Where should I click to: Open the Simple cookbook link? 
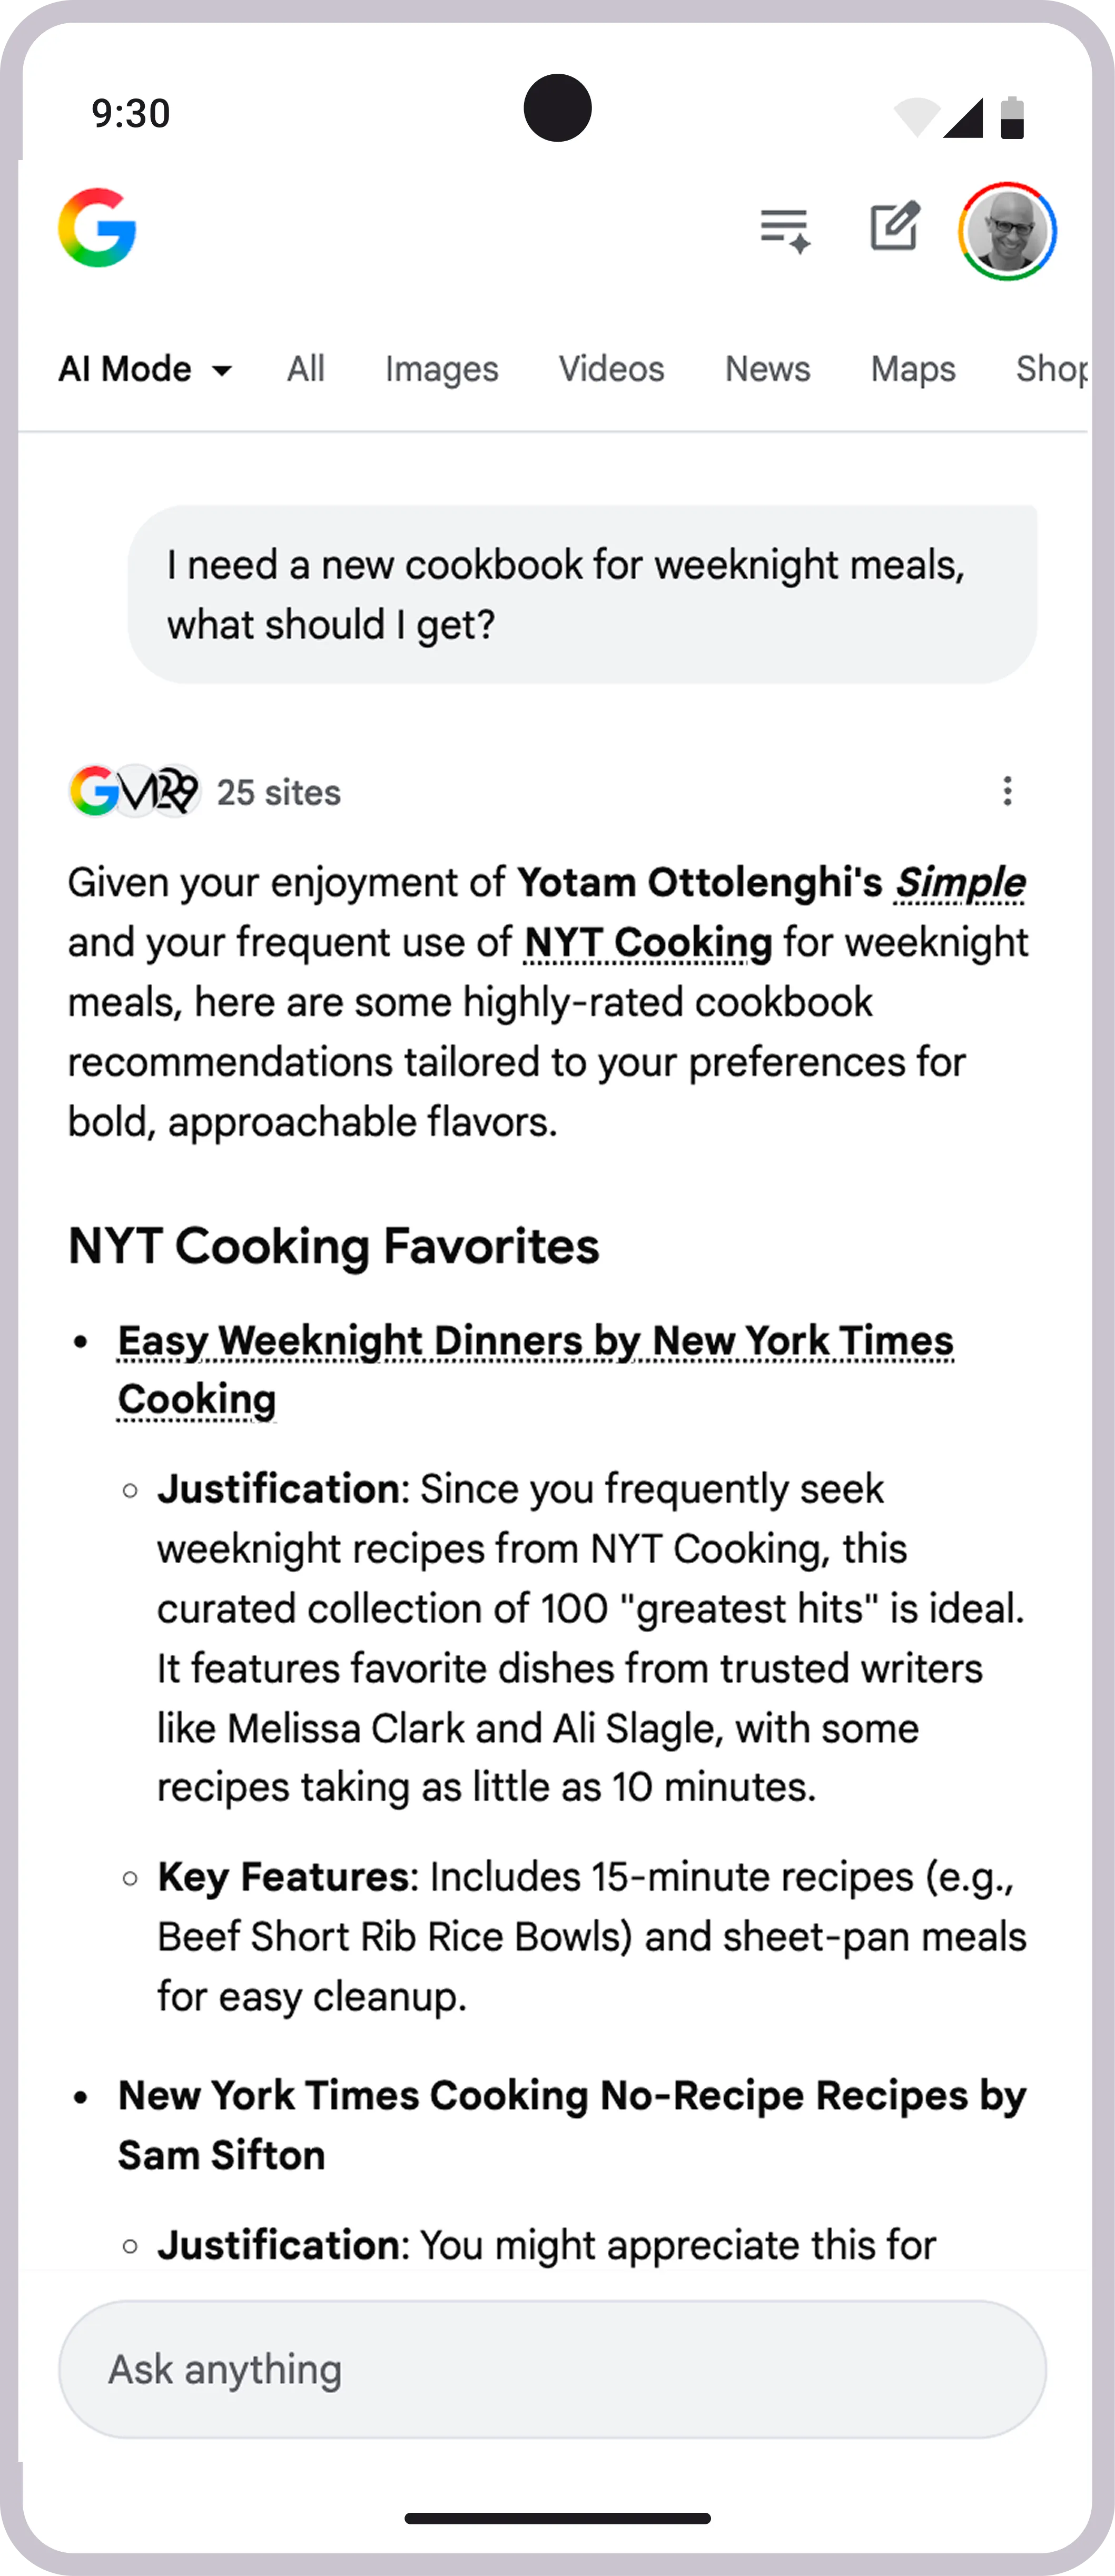tap(959, 883)
